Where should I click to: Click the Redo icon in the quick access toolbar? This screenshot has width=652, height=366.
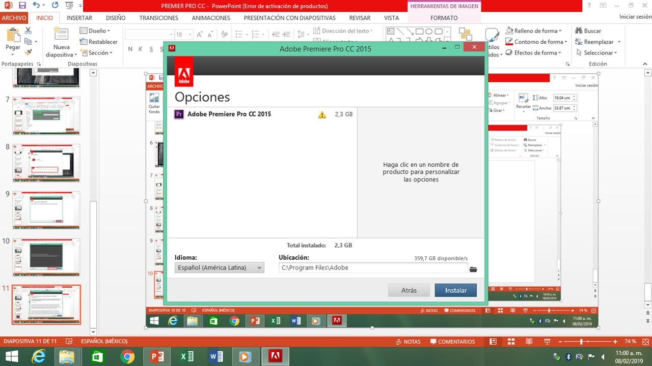coord(55,6)
